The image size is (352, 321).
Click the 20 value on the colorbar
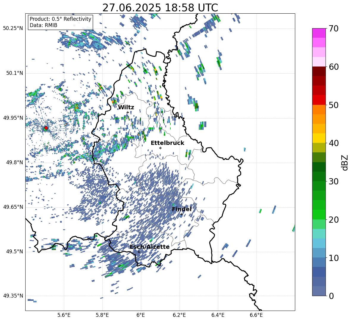(x=334, y=220)
